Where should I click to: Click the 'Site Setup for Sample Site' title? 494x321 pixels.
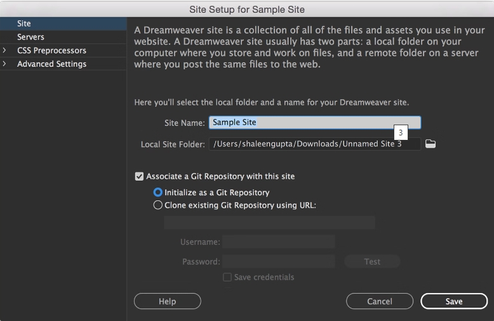(247, 10)
